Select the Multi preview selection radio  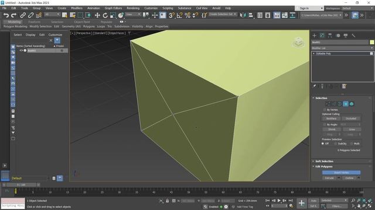pyautogui.click(x=352, y=143)
